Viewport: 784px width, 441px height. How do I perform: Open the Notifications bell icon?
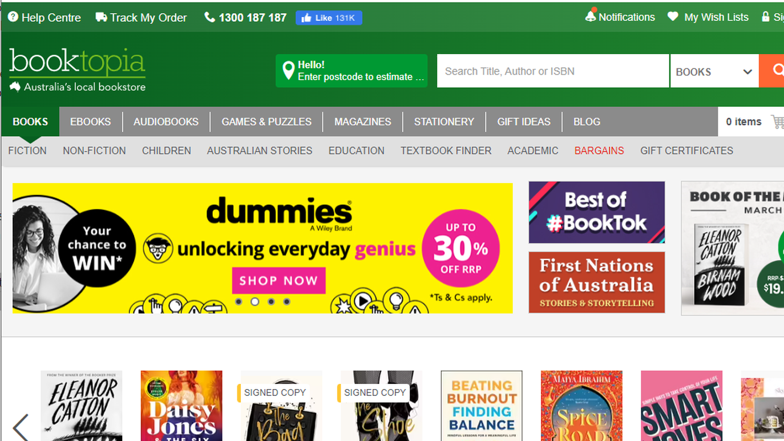coord(591,16)
